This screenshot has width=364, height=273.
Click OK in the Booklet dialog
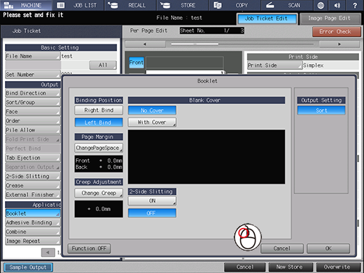coord(328,248)
